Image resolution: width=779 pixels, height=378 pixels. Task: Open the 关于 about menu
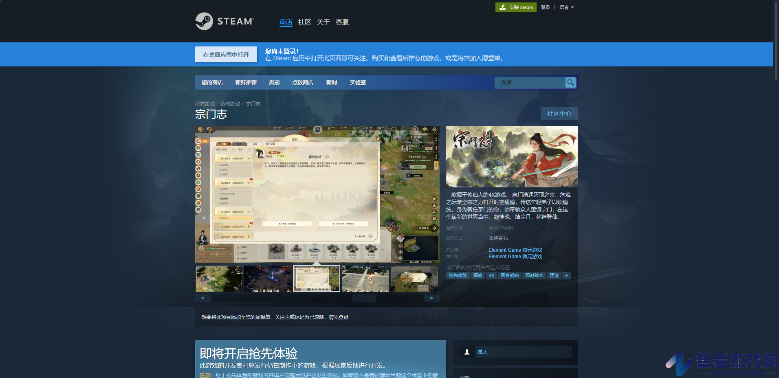pyautogui.click(x=323, y=22)
